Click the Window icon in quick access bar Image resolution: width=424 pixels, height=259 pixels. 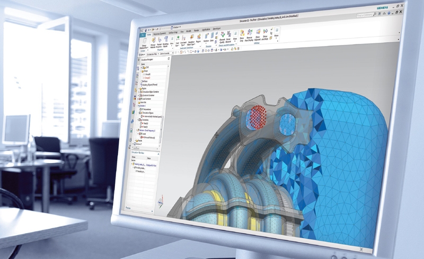(172, 28)
